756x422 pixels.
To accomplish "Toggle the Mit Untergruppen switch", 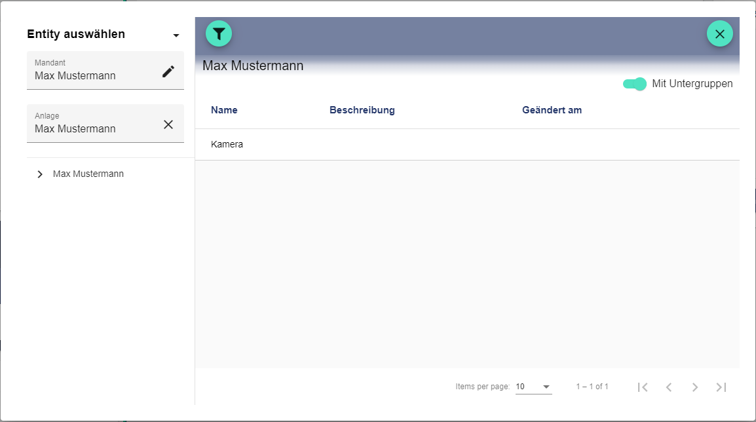I will pyautogui.click(x=634, y=84).
